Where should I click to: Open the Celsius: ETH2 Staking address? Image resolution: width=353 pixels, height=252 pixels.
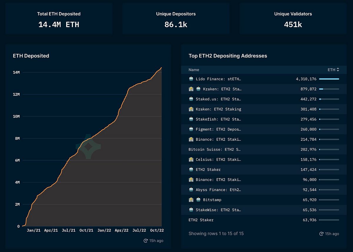[x=218, y=159]
